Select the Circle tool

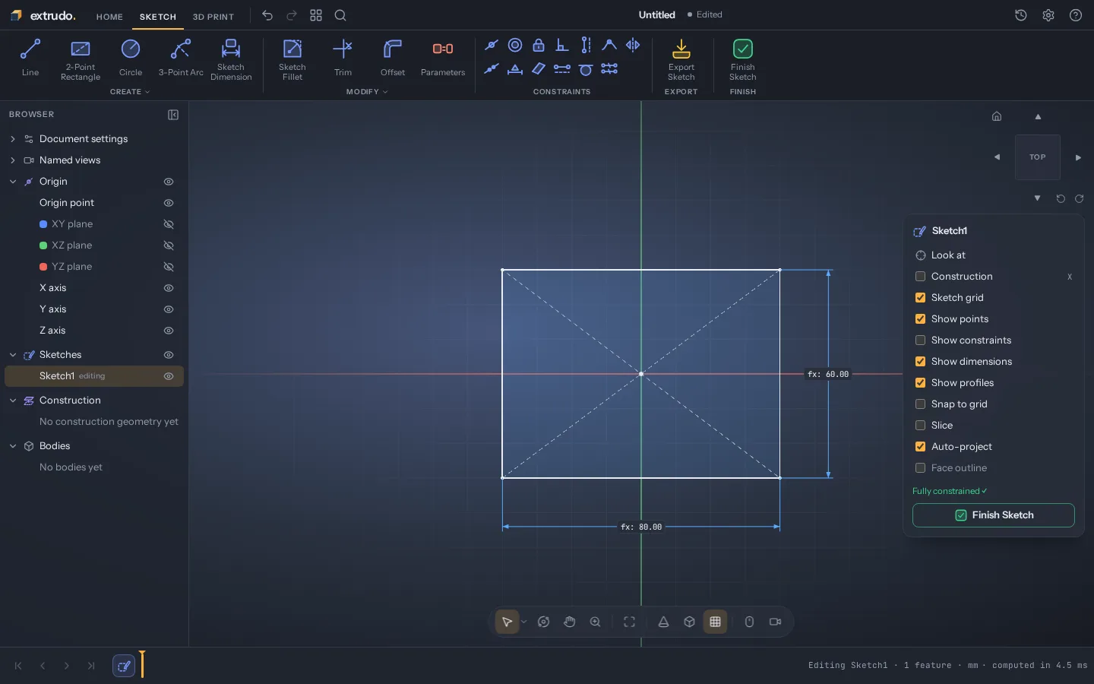(x=131, y=58)
